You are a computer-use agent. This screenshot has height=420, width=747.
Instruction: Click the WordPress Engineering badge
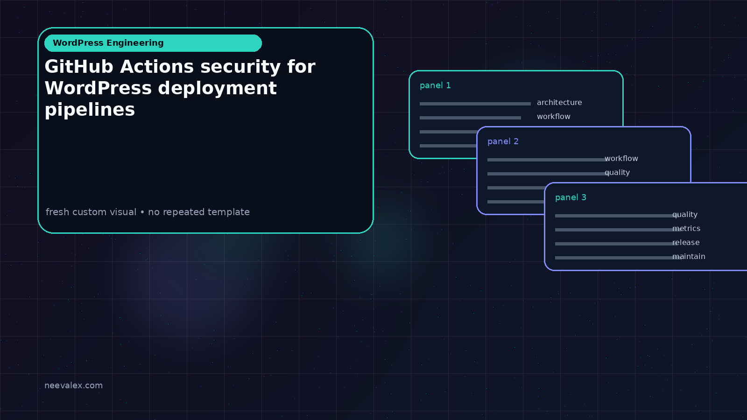153,43
